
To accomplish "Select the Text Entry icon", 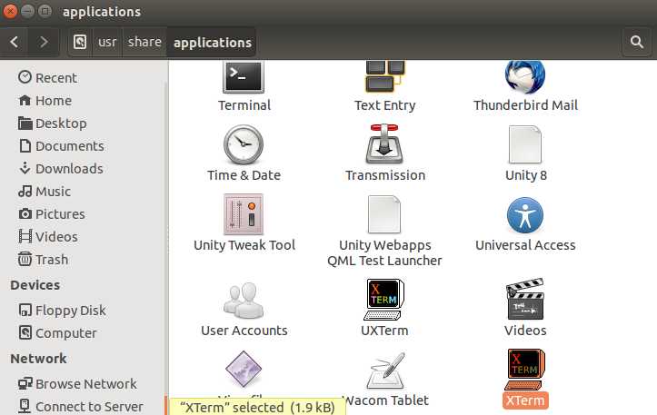I will (x=385, y=76).
